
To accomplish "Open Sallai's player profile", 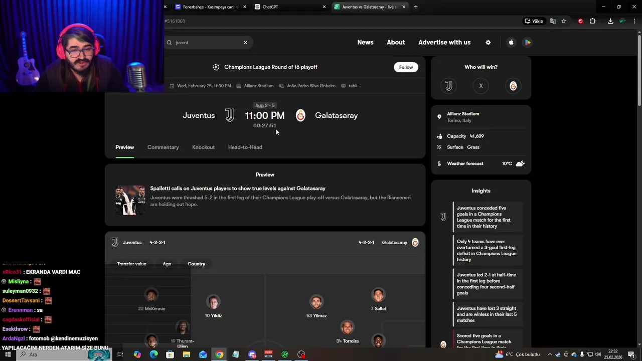I will click(378, 300).
